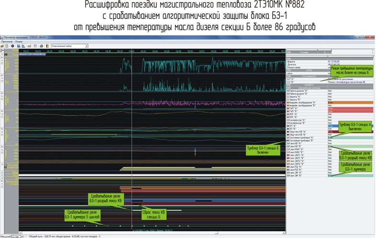Click the key icon in the toolbar
The height and width of the screenshot is (238, 376).
[x=29, y=46]
